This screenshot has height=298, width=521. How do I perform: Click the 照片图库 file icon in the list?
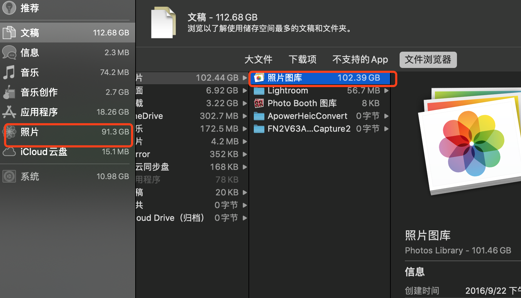[259, 78]
